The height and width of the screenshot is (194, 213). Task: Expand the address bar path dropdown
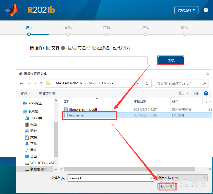[x=138, y=83]
